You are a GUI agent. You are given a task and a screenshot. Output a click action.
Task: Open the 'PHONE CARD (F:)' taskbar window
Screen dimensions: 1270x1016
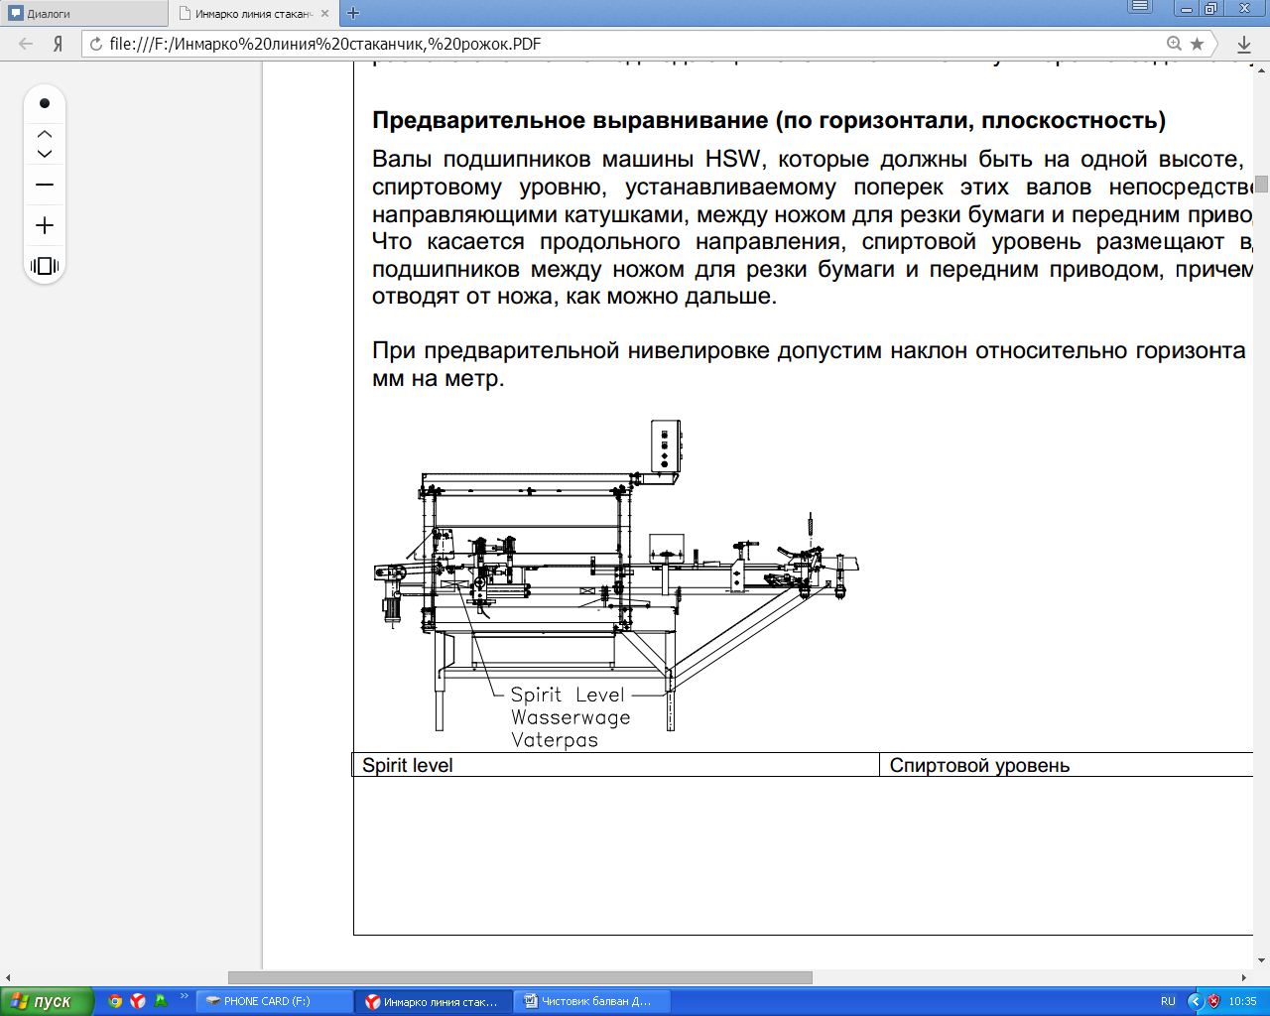tap(274, 1001)
